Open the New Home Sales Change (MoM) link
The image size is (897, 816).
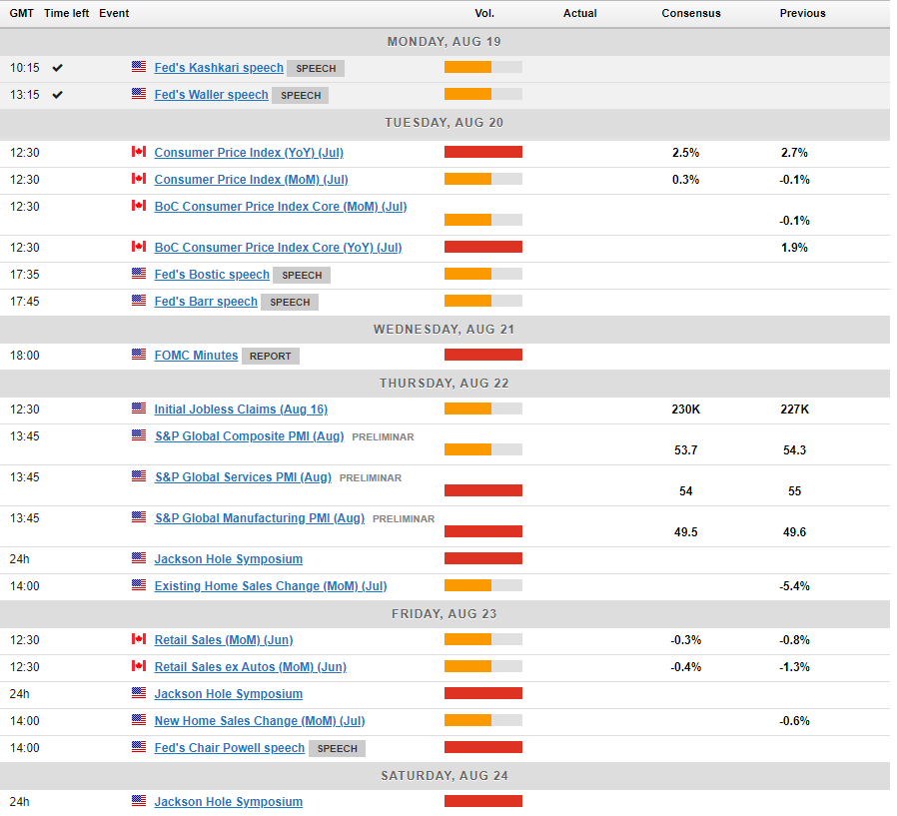tap(260, 721)
